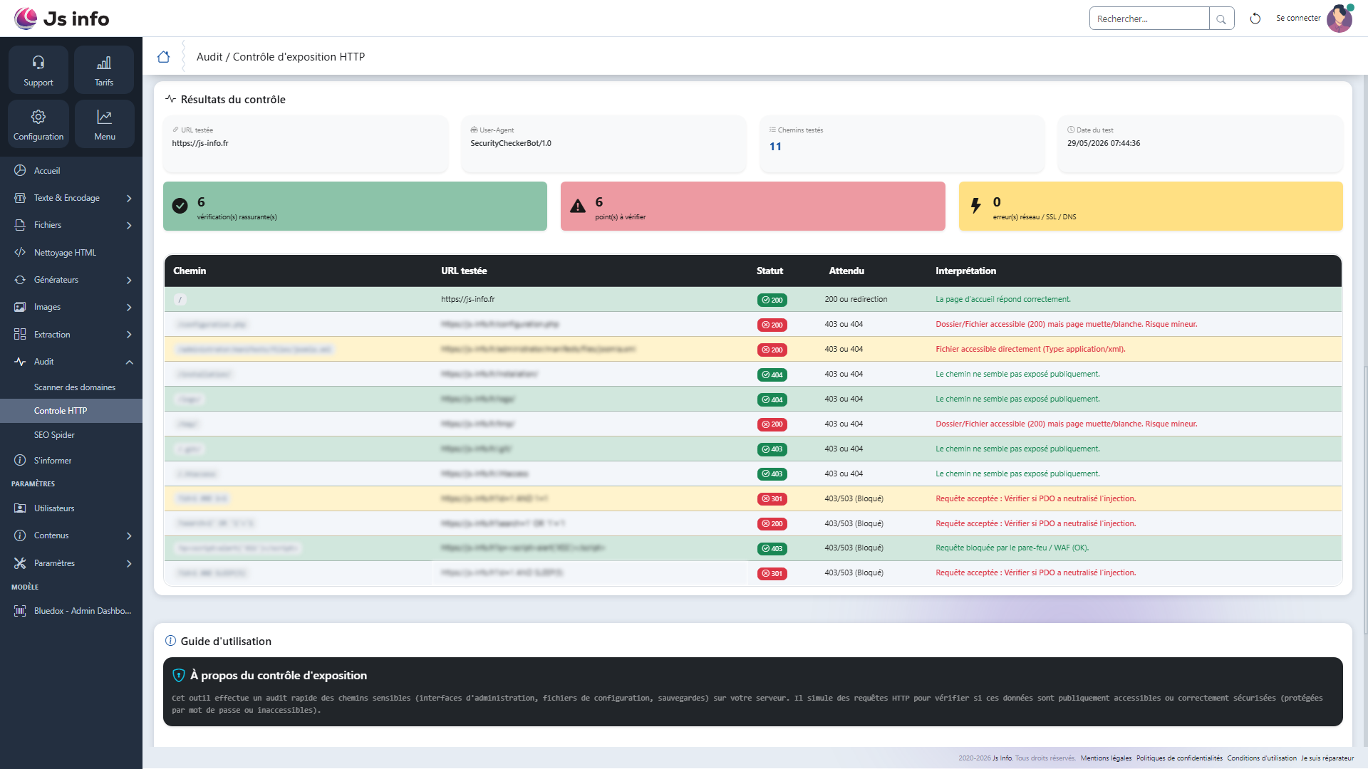
Task: Open the user avatar menu
Action: click(1339, 19)
